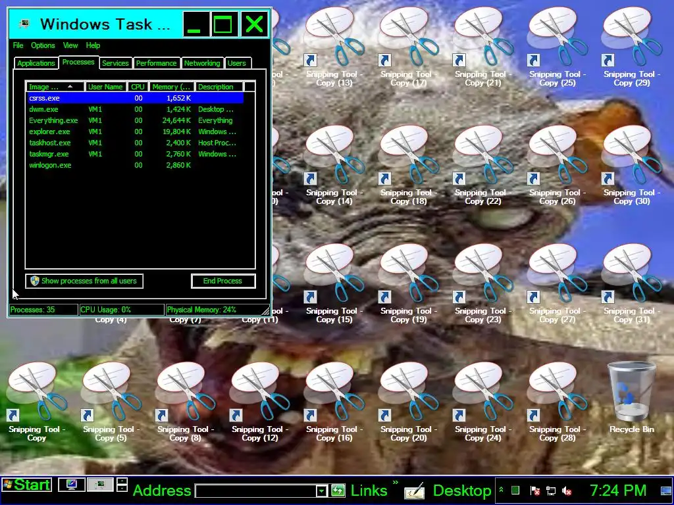The image size is (674, 505).
Task: Select the taskhost.exe process row
Action: pyautogui.click(x=136, y=143)
